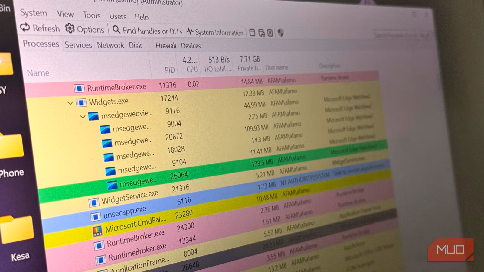This screenshot has height=272, width=484.
Task: Click the Edge icon on PID 26064 row
Action: coord(112,185)
